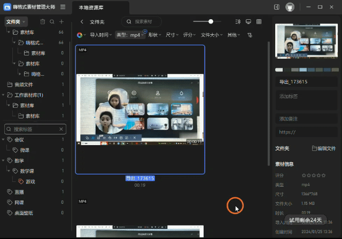Click the magnifier icon in the 搜索素材 box

click(129, 21)
